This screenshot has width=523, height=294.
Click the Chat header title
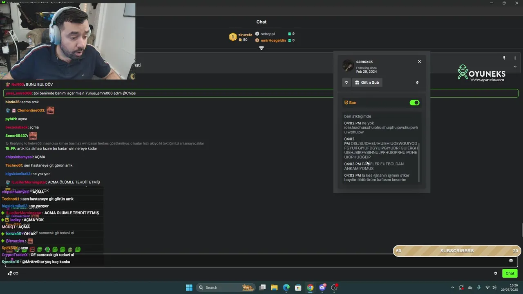pos(261,22)
